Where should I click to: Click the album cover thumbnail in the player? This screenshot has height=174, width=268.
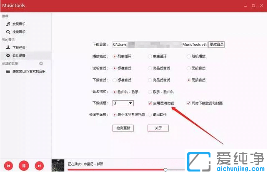click(x=58, y=165)
